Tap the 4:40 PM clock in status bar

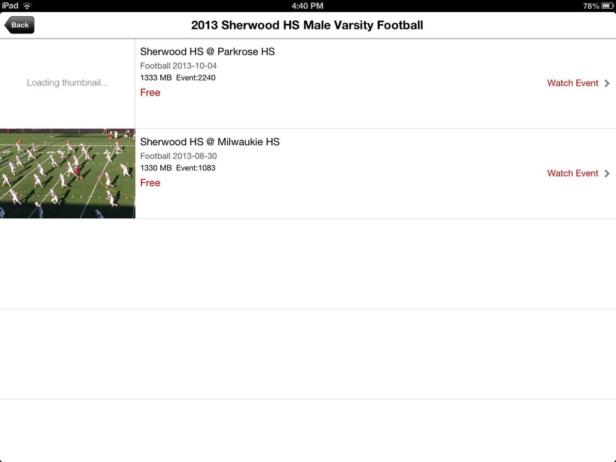click(x=307, y=6)
